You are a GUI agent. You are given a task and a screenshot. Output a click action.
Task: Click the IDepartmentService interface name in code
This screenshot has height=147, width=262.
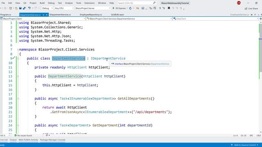tap(108, 58)
